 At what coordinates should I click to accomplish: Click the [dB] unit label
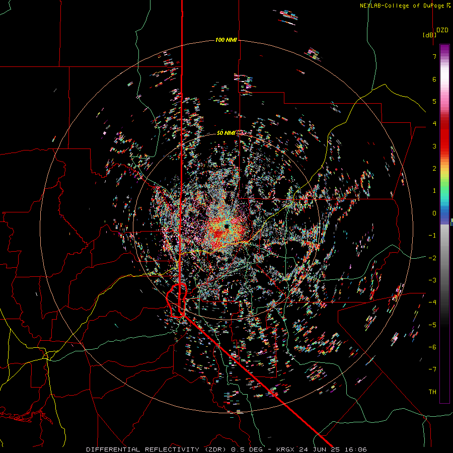(429, 35)
